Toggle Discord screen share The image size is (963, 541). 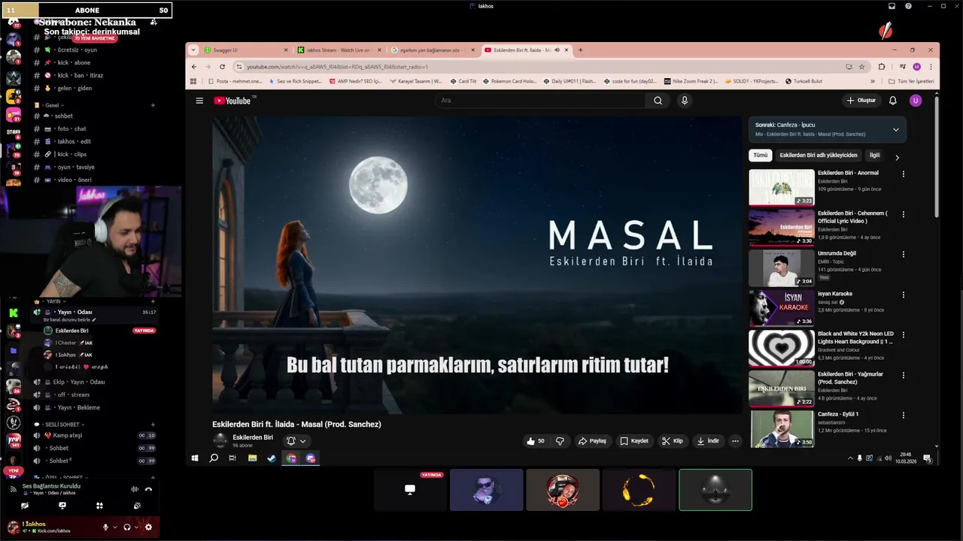62,506
